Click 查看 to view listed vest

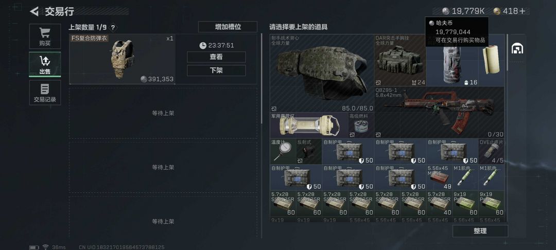coord(216,57)
